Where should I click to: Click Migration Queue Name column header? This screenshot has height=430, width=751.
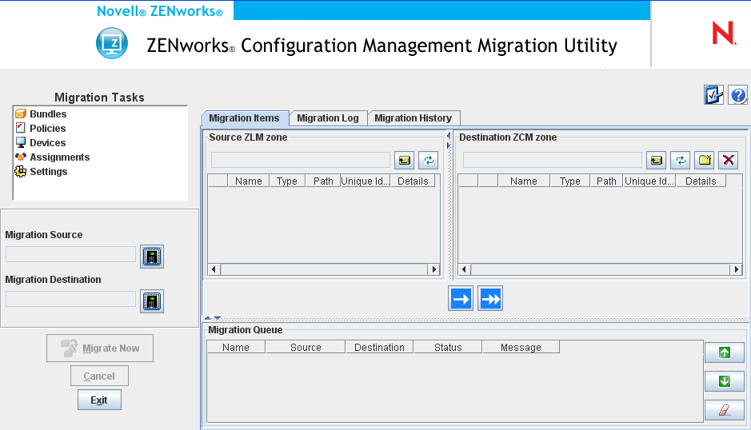236,347
